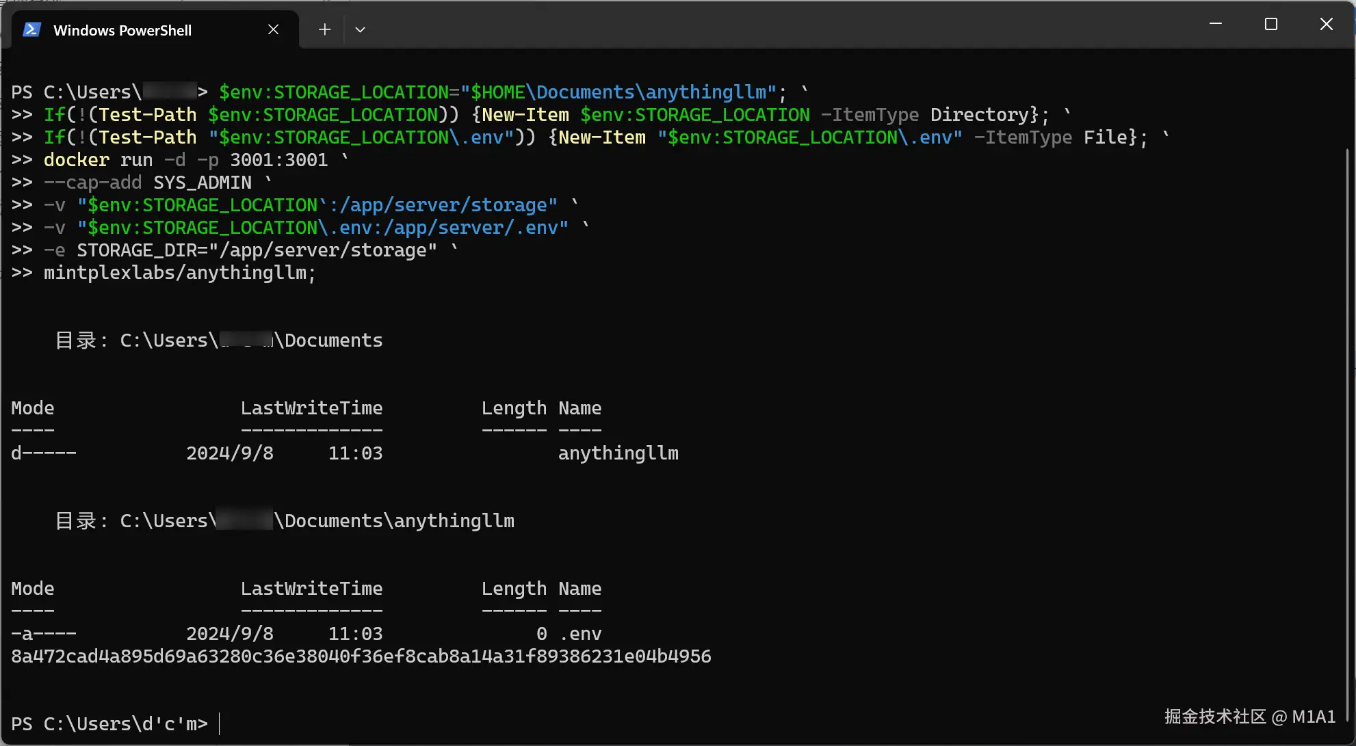Click the first LastWriteTime column header

click(311, 408)
